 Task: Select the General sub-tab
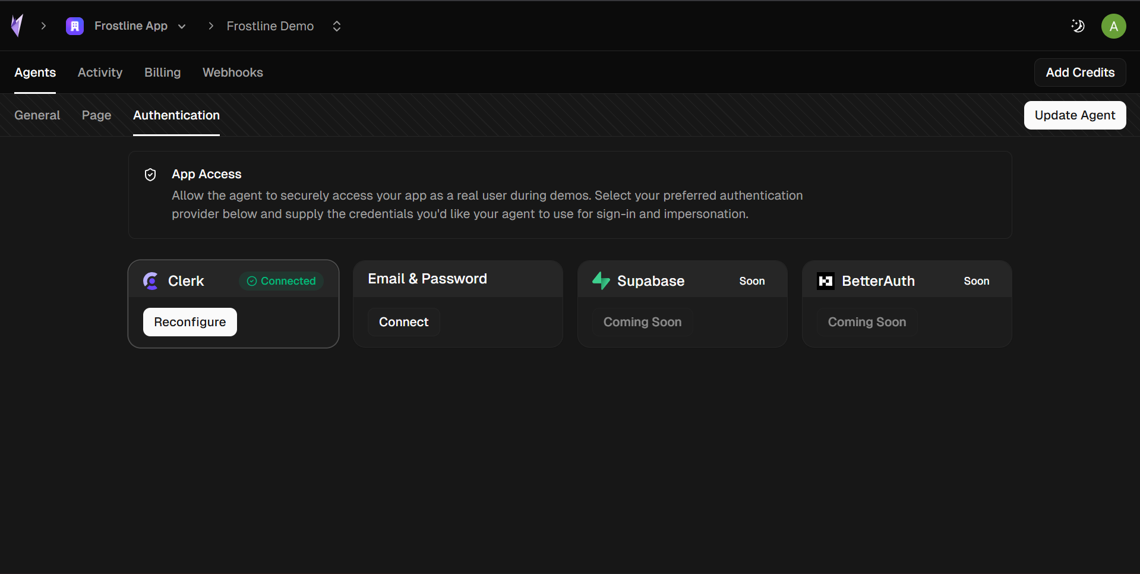pyautogui.click(x=37, y=115)
